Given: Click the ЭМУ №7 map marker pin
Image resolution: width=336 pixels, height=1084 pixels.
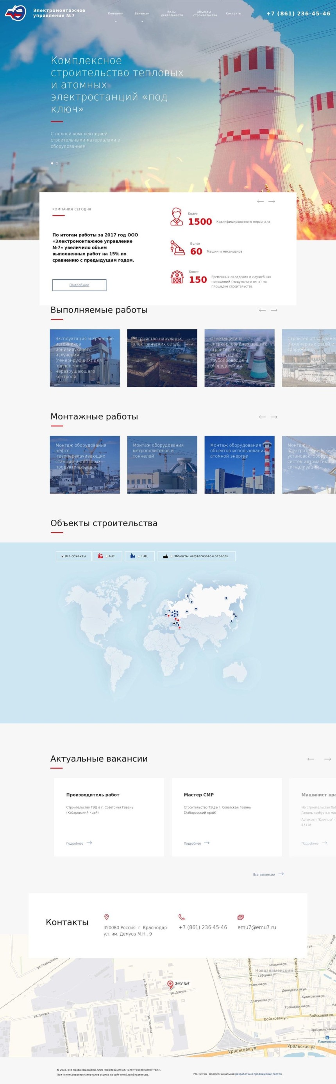Looking at the screenshot, I should pos(170,985).
